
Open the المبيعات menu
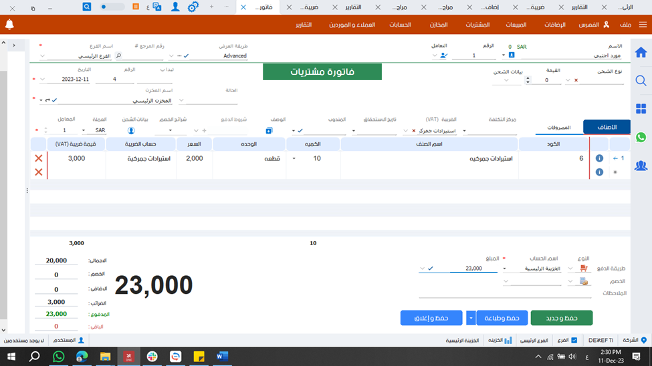[x=516, y=25]
